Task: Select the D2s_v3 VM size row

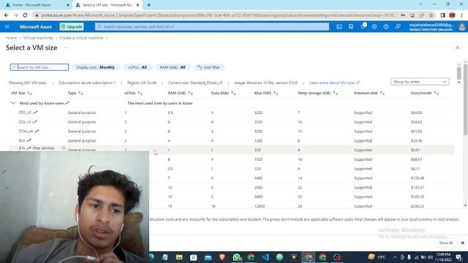Action: click(x=231, y=122)
